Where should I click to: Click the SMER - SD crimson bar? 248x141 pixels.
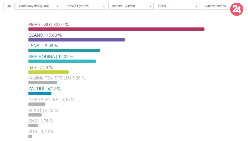coord(116,29)
